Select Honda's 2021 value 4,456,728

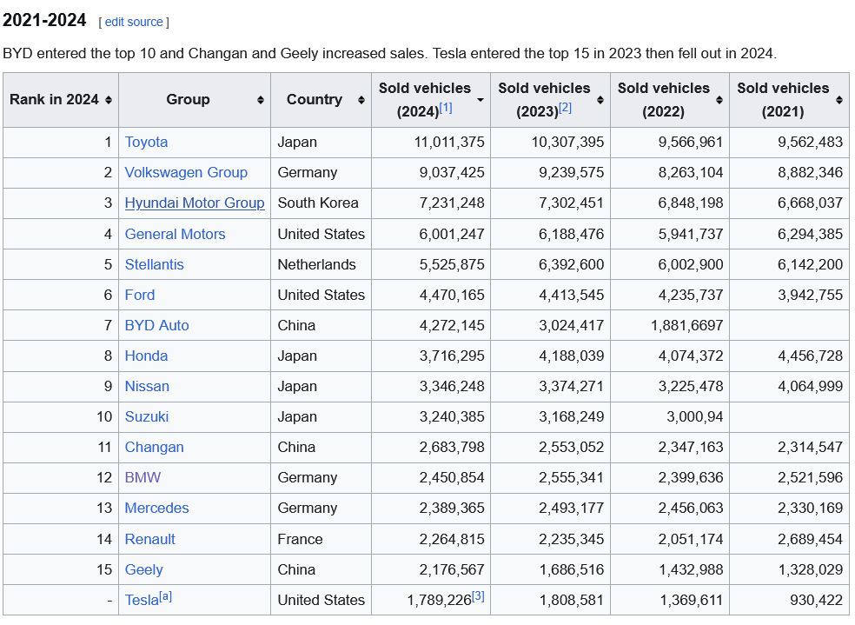click(x=811, y=356)
